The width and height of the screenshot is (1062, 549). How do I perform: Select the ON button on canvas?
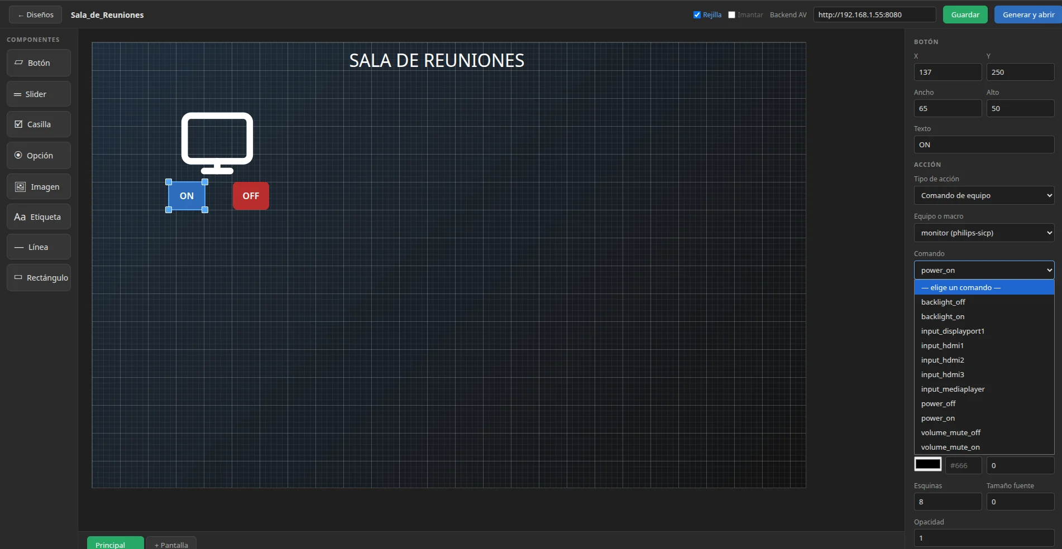[x=186, y=196]
